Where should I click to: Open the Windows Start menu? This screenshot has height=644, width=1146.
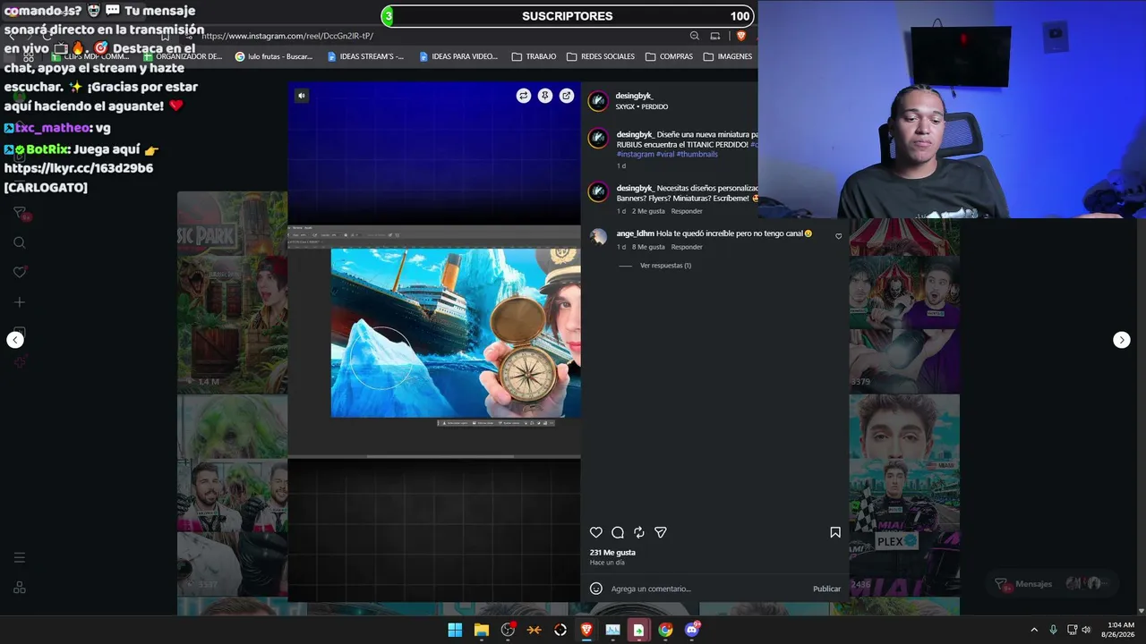[x=455, y=630]
